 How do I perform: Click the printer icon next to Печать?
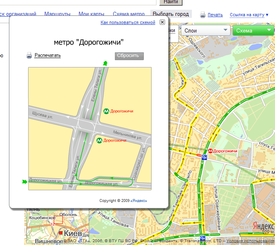202,15
